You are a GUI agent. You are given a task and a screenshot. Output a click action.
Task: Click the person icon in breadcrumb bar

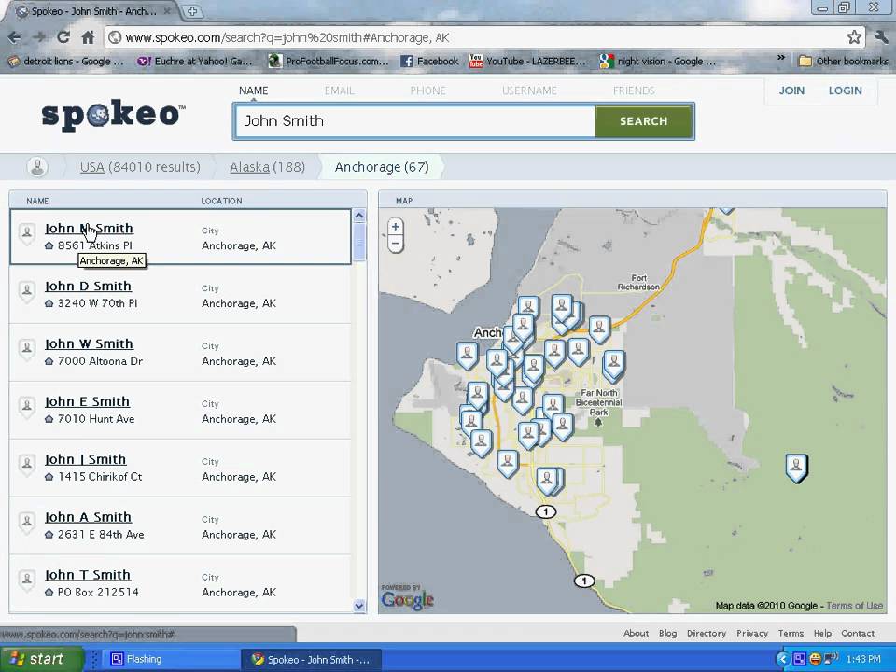(x=37, y=167)
